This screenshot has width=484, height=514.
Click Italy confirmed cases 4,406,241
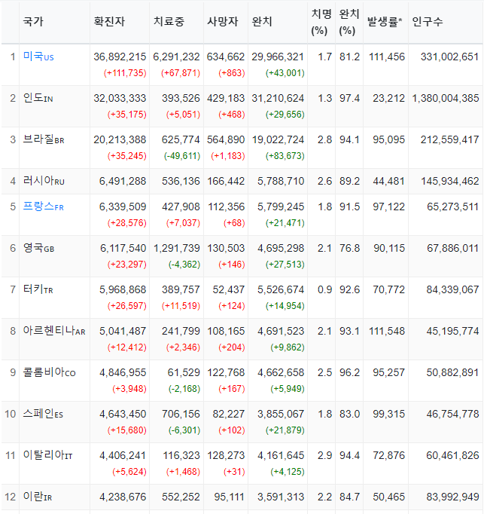tap(123, 456)
